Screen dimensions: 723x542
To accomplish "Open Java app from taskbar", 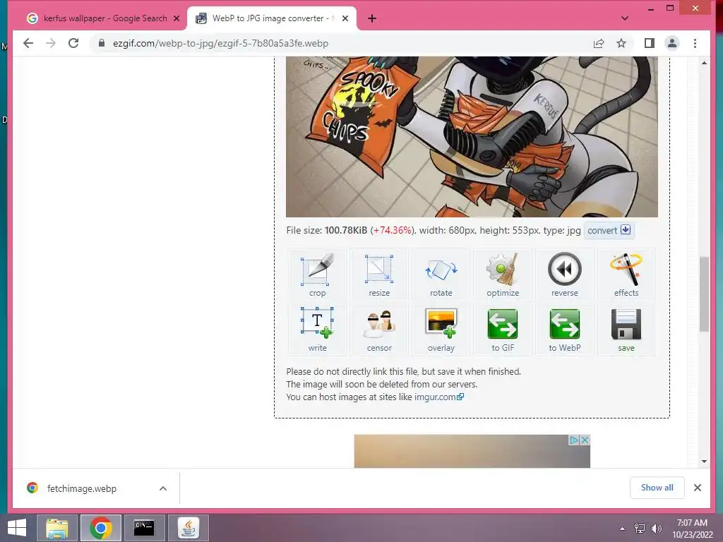I will [188, 528].
